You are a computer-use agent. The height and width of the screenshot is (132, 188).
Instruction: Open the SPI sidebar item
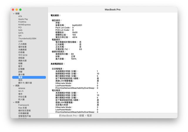pos(20,36)
